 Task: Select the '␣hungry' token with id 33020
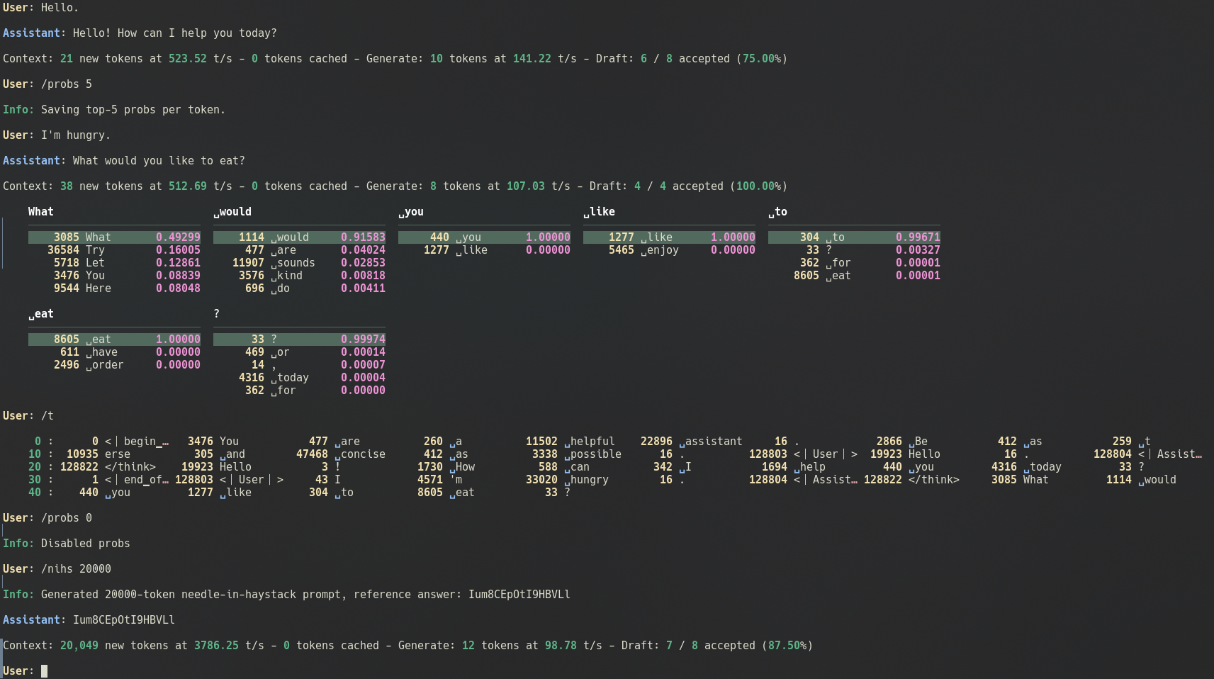coord(567,479)
